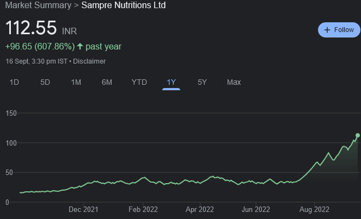Image resolution: width=361 pixels, height=219 pixels.
Task: Click the Sampre Nutritions Ltd title
Action: 124,5
